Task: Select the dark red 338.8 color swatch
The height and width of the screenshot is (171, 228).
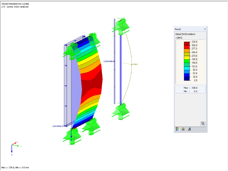Action: point(187,43)
